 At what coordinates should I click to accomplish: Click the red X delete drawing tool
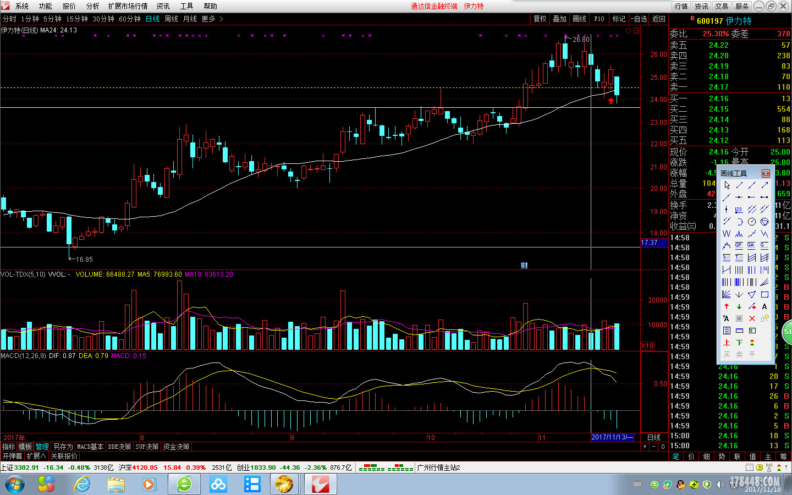(752, 318)
